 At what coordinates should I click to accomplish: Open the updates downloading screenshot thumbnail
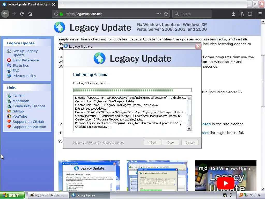pyautogui.click(x=157, y=176)
